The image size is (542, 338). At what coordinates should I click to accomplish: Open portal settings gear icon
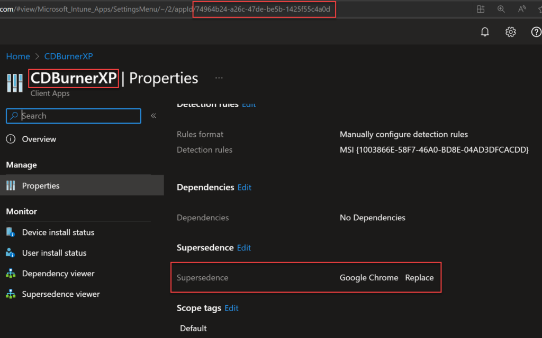click(511, 32)
